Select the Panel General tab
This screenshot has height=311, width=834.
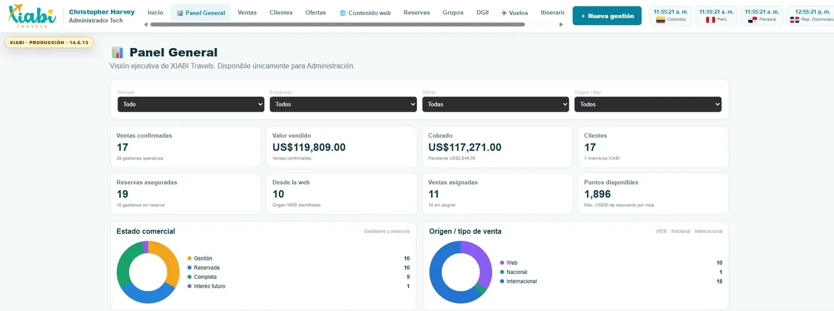[201, 12]
